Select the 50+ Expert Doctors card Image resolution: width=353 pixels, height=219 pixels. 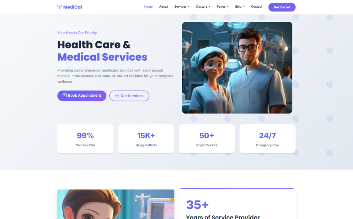pyautogui.click(x=207, y=139)
